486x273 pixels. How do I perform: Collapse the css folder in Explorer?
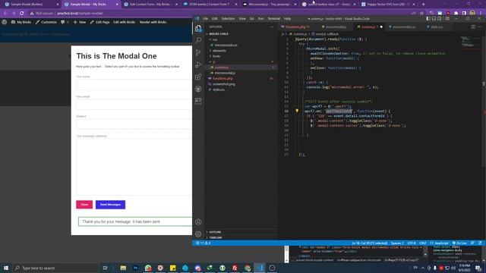point(215,39)
